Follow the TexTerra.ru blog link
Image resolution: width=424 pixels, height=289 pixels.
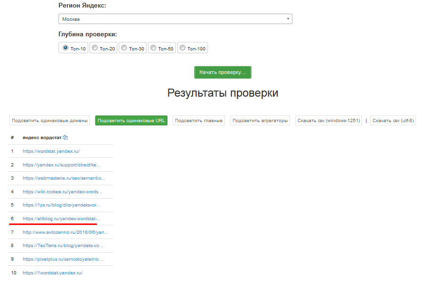pos(62,246)
